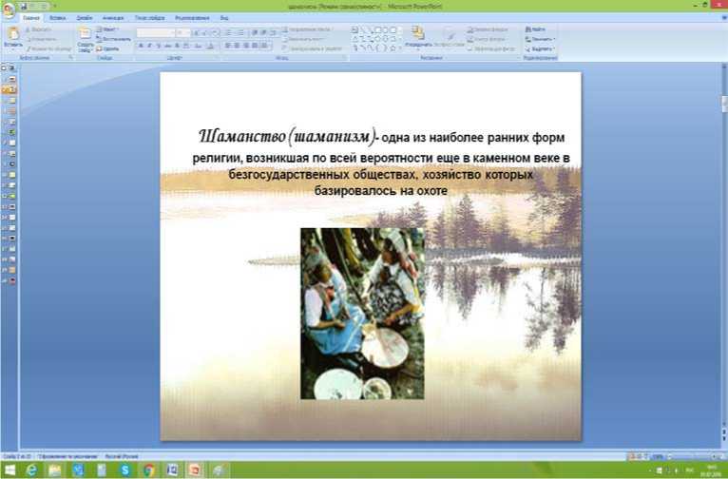
Task: Copy selection with Копировать
Action: tap(42, 39)
